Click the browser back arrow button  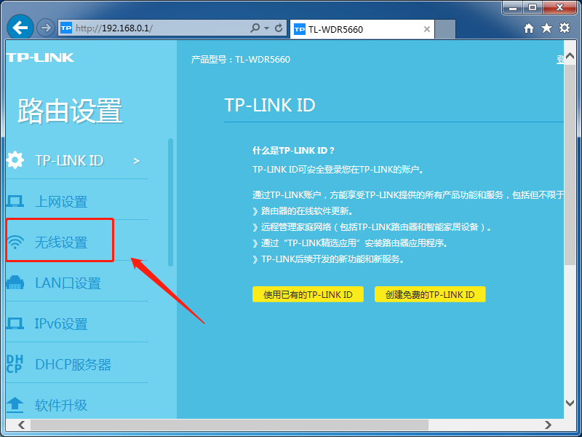click(20, 28)
